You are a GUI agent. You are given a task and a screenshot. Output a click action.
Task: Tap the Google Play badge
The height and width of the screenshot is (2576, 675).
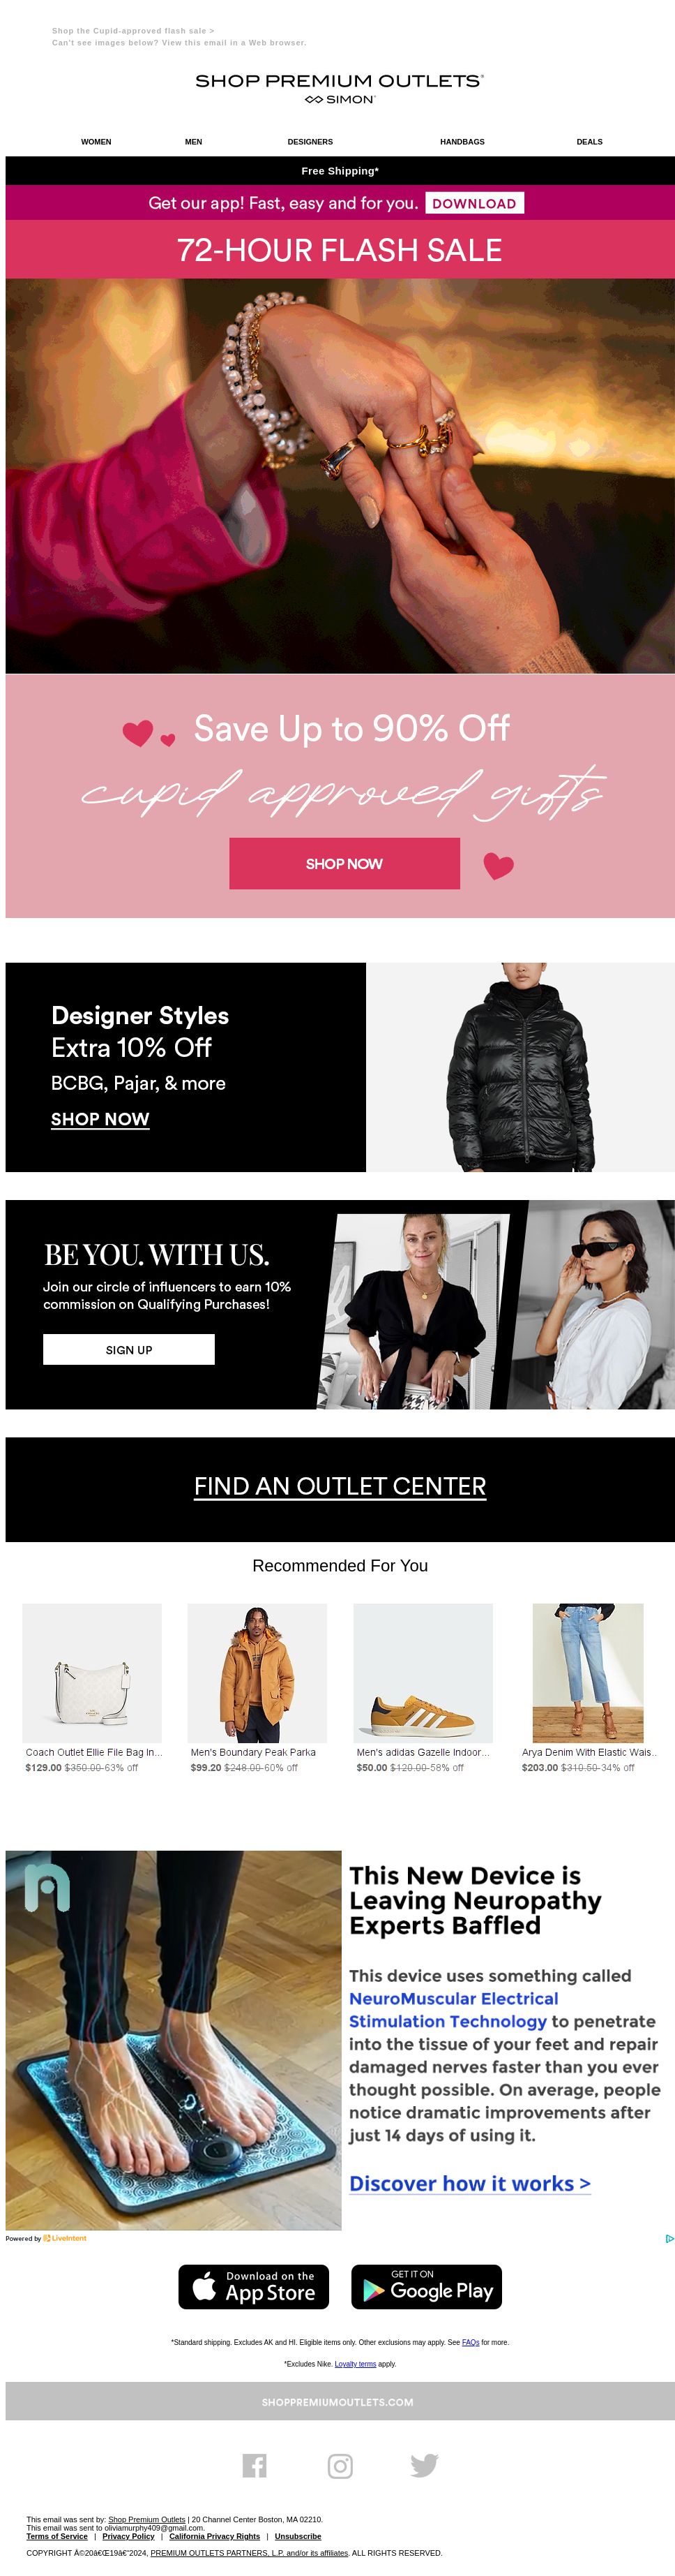pyautogui.click(x=426, y=2287)
